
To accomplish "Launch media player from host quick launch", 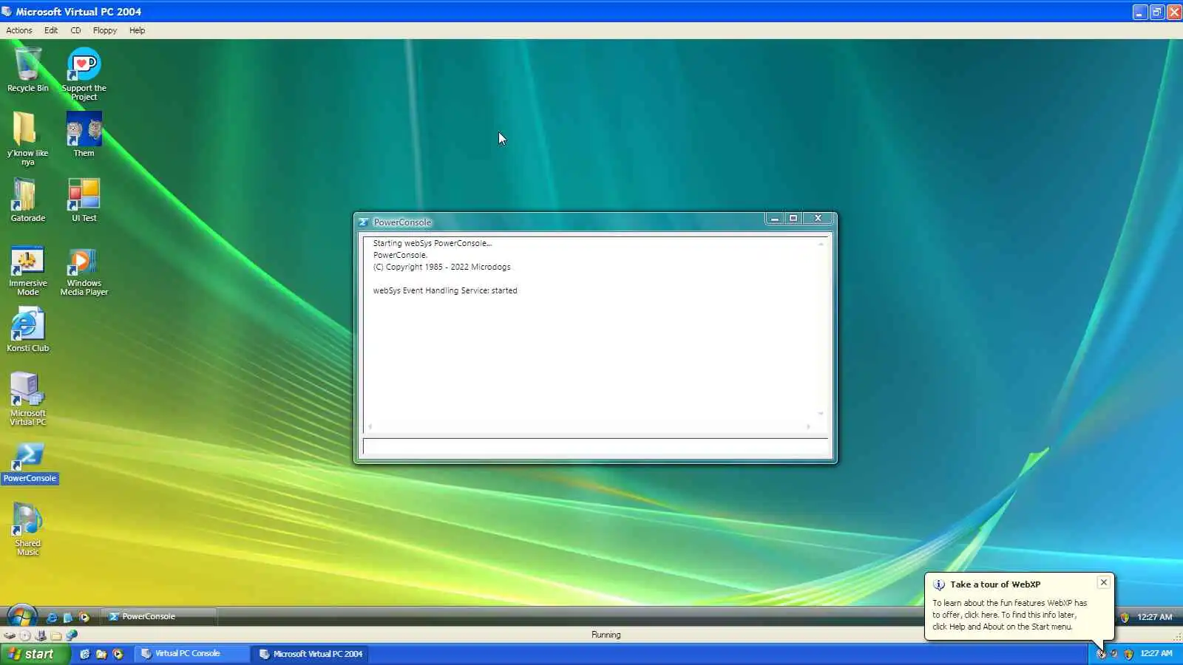I will [118, 654].
